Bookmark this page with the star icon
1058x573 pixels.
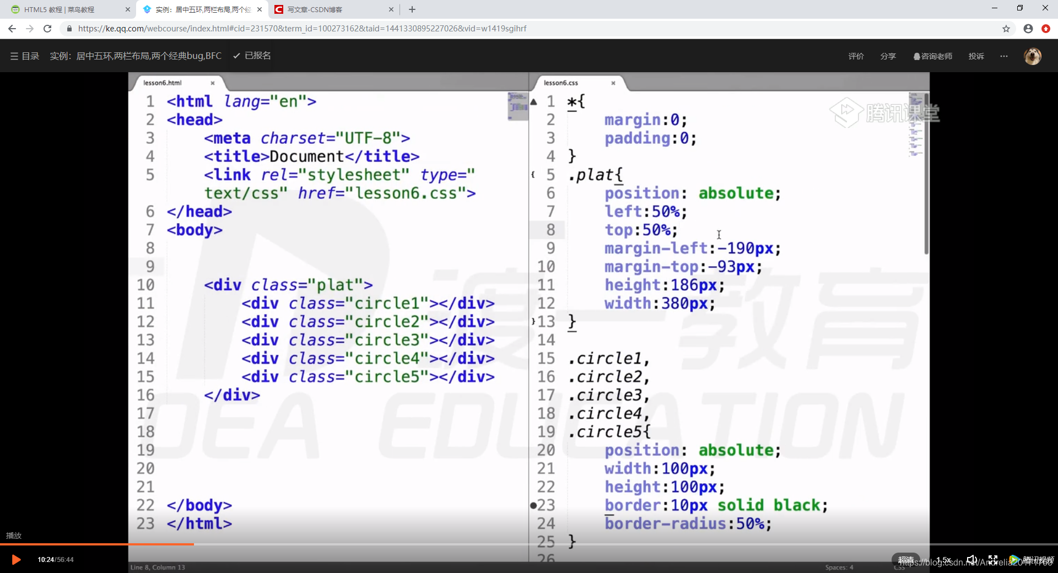(1006, 29)
